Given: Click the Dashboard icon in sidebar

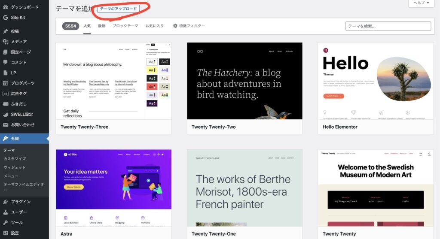Looking at the screenshot, I should [5, 7].
